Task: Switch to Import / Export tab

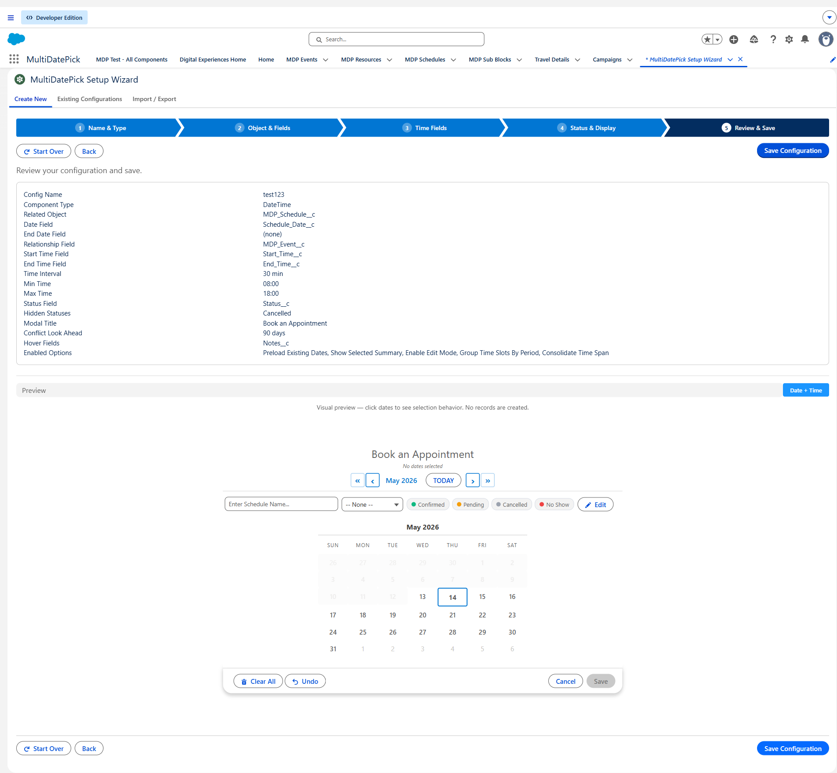Action: (154, 99)
